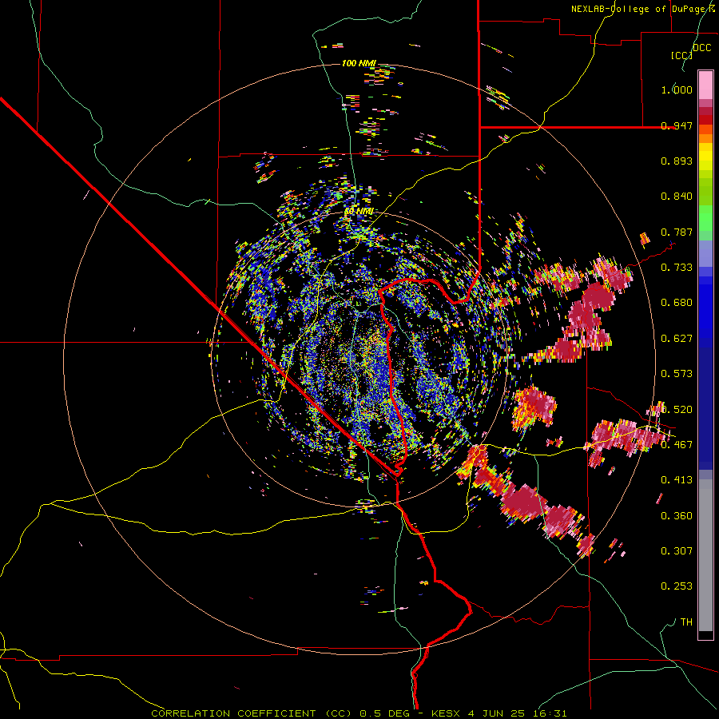Pick the bright green band of the color scale
The width and height of the screenshot is (719, 719).
click(705, 218)
